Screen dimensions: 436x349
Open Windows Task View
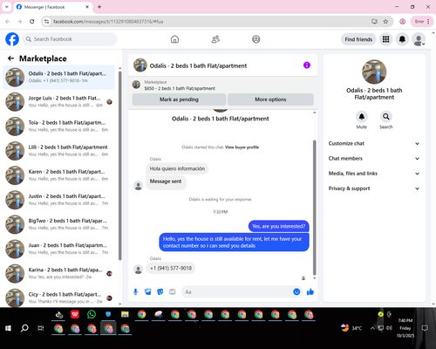[41, 328]
